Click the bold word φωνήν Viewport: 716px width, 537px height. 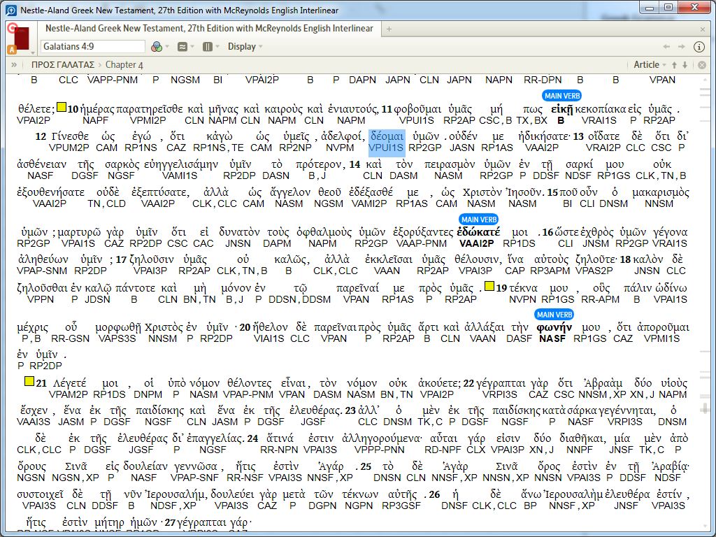[554, 327]
